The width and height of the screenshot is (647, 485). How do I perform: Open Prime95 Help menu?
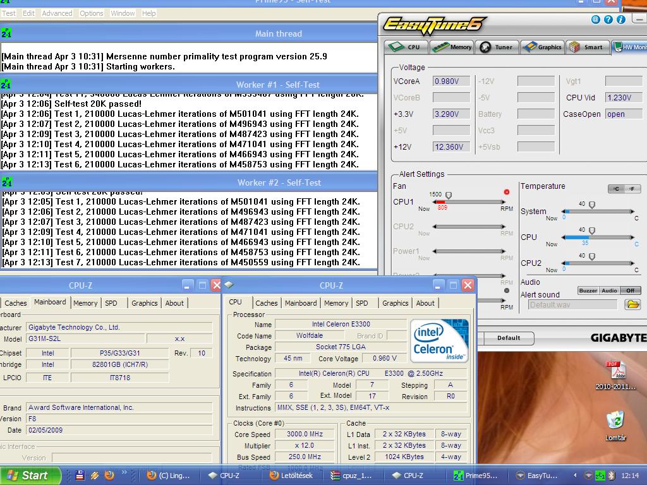(149, 13)
